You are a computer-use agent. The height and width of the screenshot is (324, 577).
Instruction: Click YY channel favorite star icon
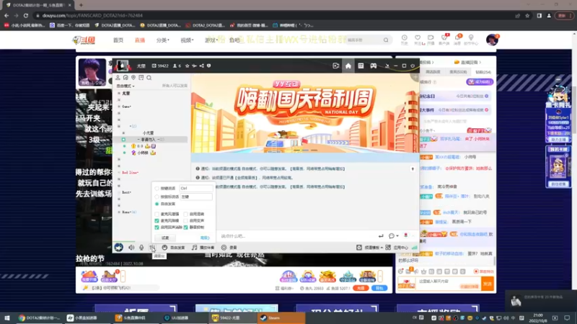pos(187,66)
